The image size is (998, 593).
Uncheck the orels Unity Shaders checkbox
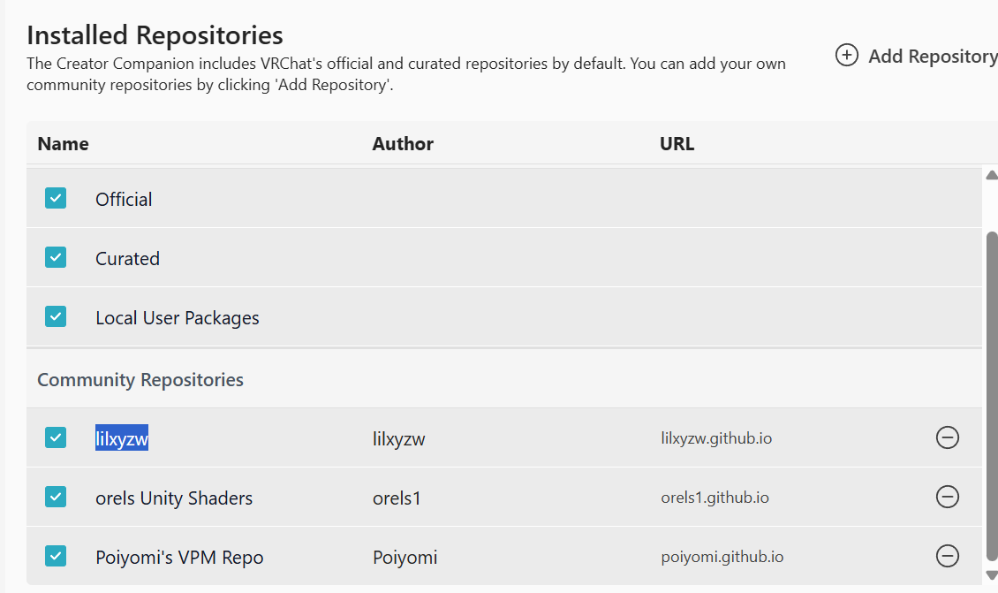[x=56, y=497]
